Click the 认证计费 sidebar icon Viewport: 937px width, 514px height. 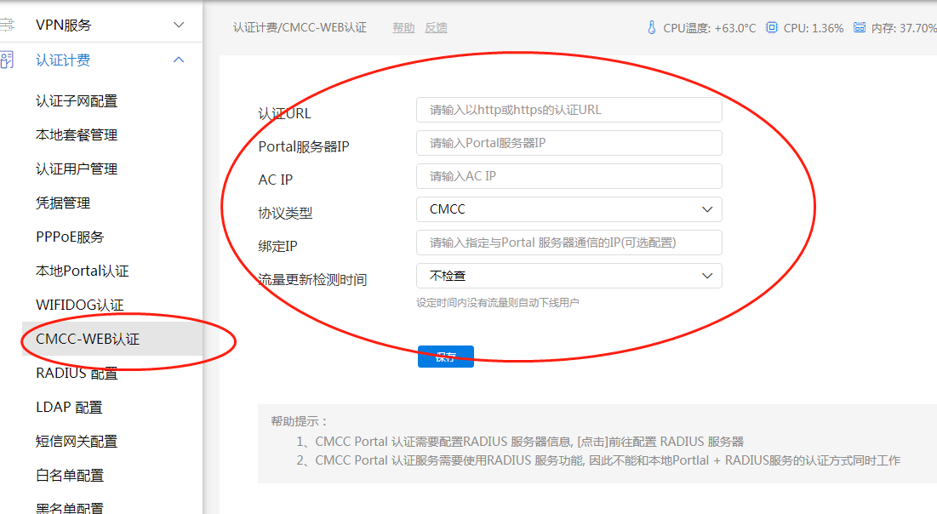pos(7,60)
